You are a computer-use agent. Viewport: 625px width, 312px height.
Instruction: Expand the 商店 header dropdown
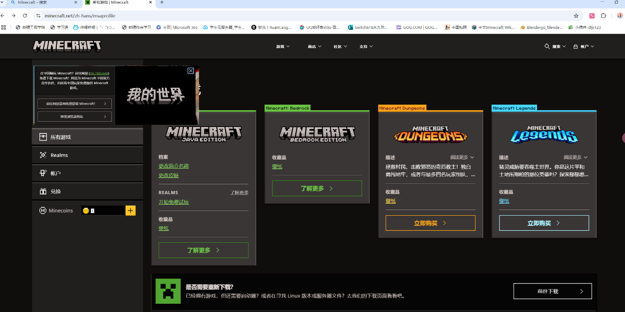click(x=315, y=46)
